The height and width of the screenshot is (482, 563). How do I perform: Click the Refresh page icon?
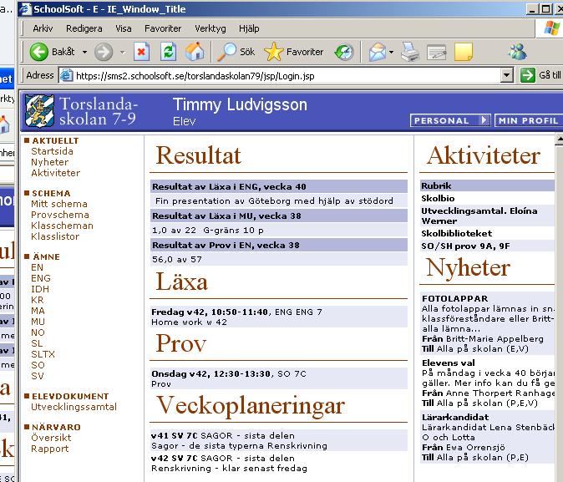pos(168,52)
